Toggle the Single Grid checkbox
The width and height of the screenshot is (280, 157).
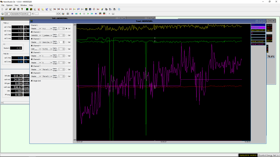[x=32, y=81]
